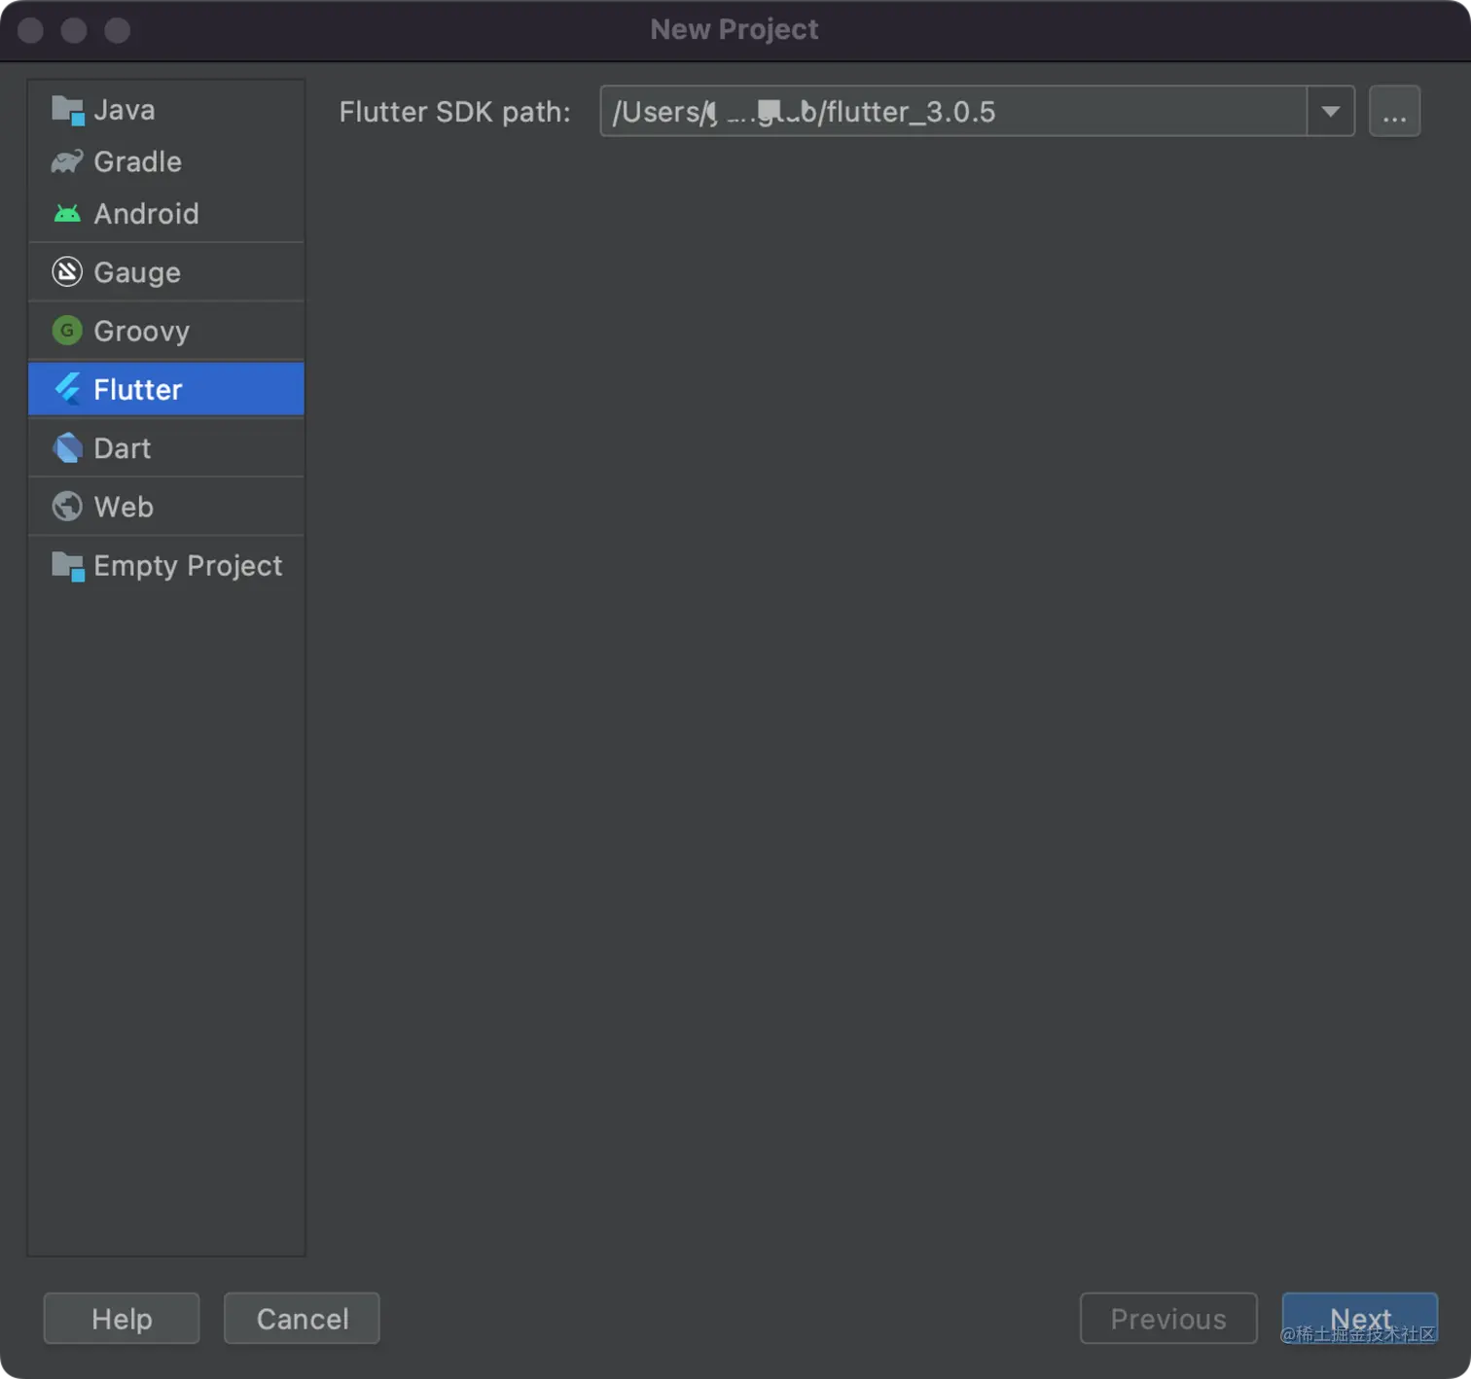Click the Flutter SDK path field
The image size is (1471, 1379).
click(953, 112)
